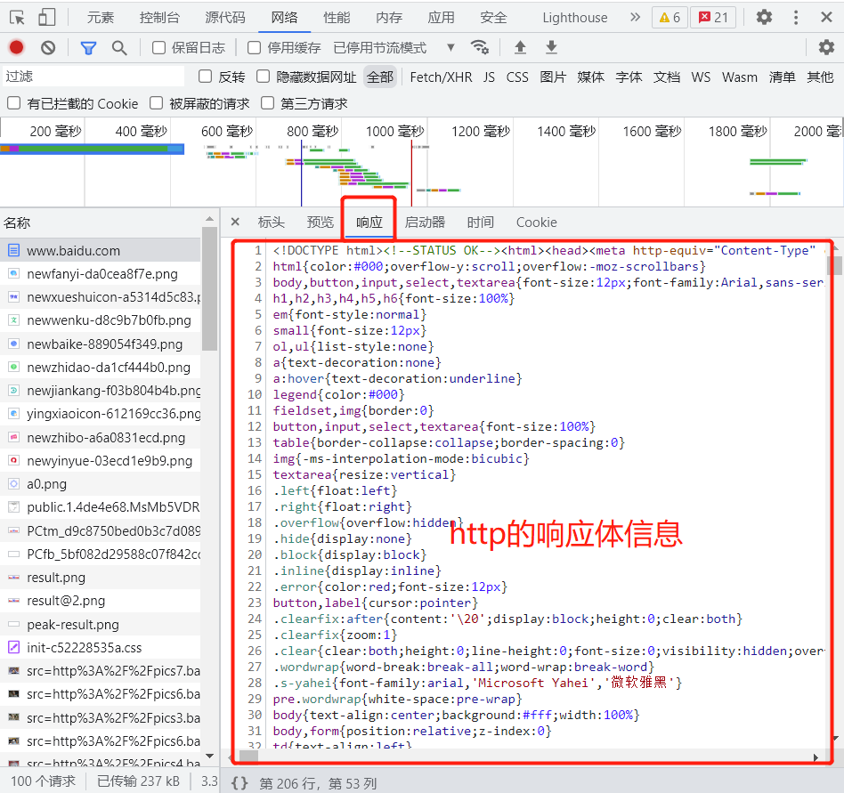Click the 1000 毫秒 timeline marker
This screenshot has width=844, height=793.
click(395, 131)
